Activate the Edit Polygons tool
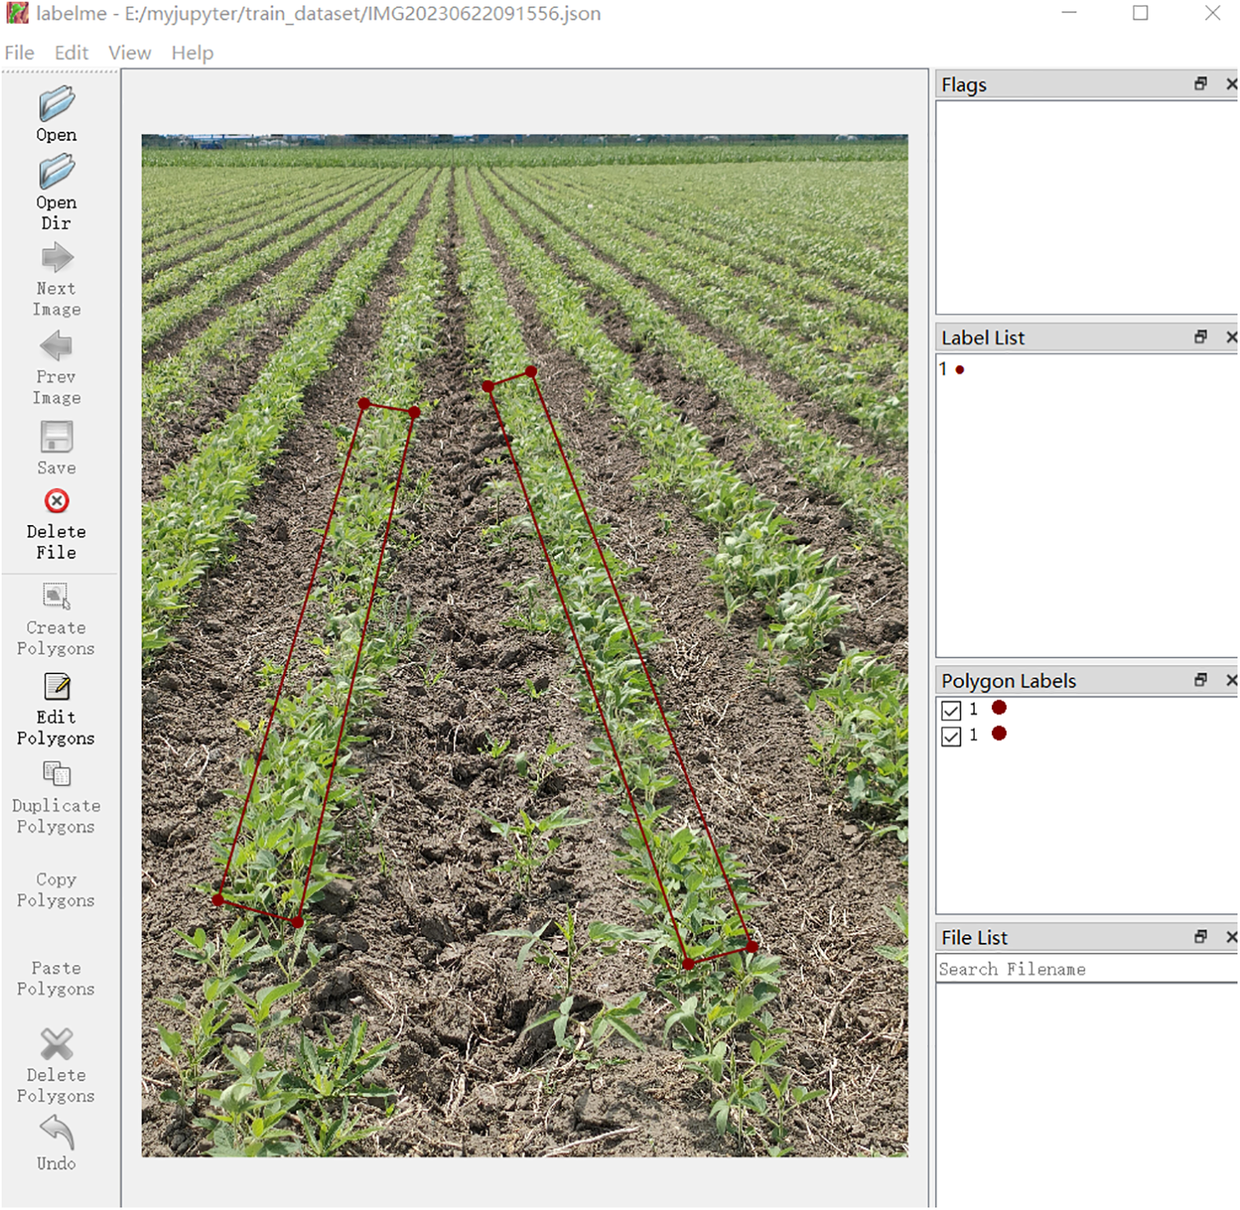The image size is (1240, 1210). point(56,687)
